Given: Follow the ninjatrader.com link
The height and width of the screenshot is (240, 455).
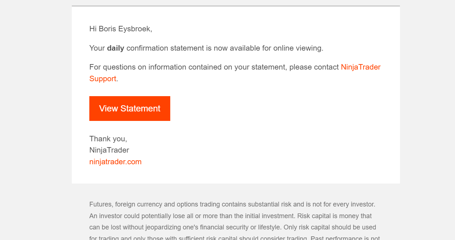Looking at the screenshot, I should pyautogui.click(x=115, y=162).
